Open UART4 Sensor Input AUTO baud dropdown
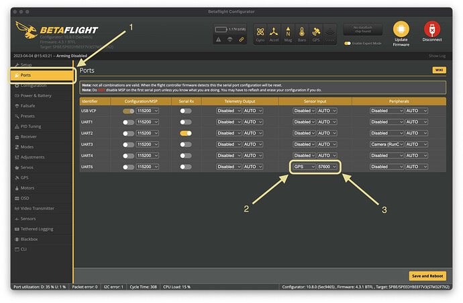 [327, 155]
